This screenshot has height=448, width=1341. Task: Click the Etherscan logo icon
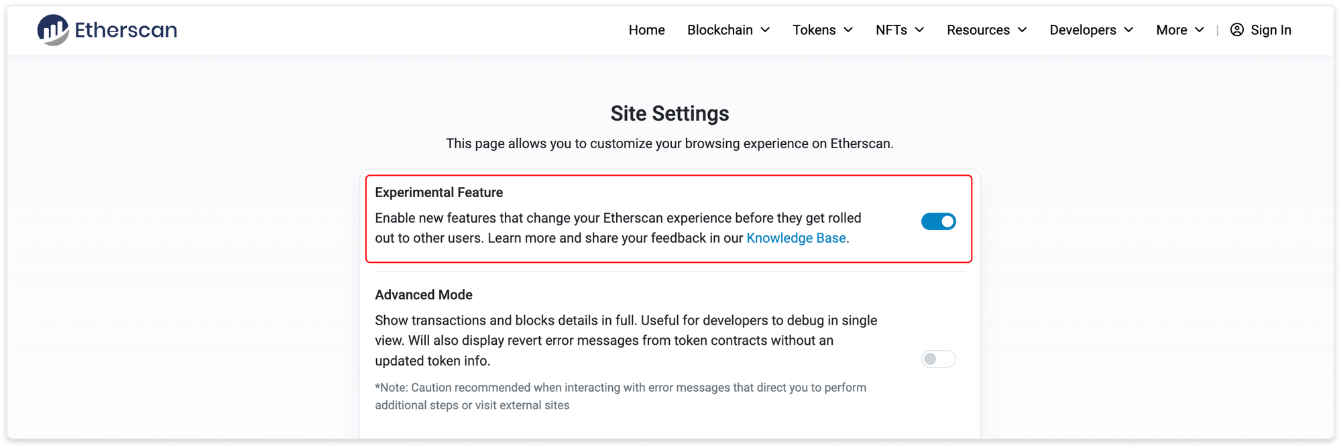[x=53, y=30]
